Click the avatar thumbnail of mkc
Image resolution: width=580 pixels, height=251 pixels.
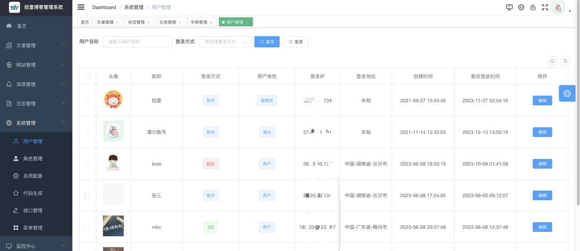113,226
